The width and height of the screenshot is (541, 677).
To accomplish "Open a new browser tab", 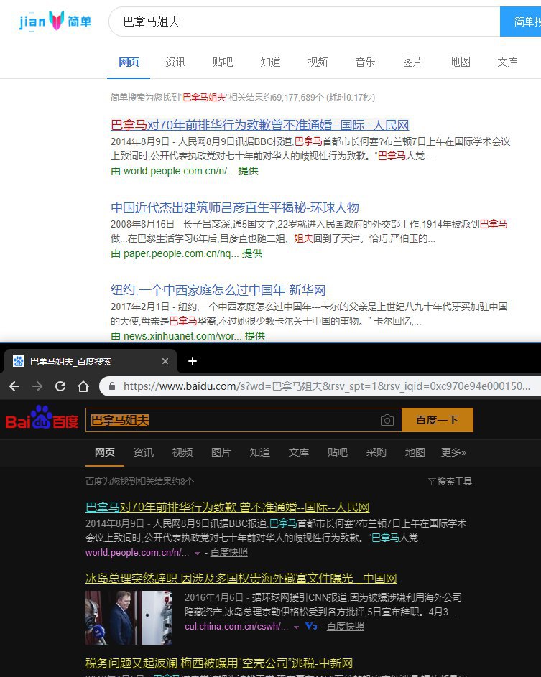I will click(x=192, y=361).
